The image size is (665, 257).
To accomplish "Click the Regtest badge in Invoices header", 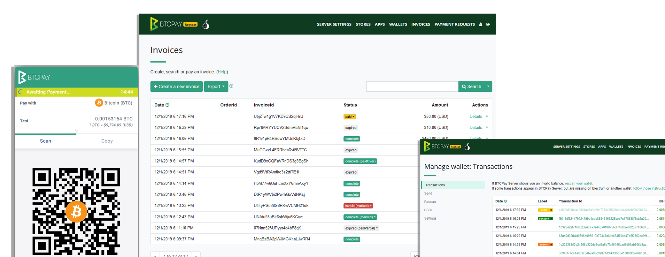I will coord(190,25).
